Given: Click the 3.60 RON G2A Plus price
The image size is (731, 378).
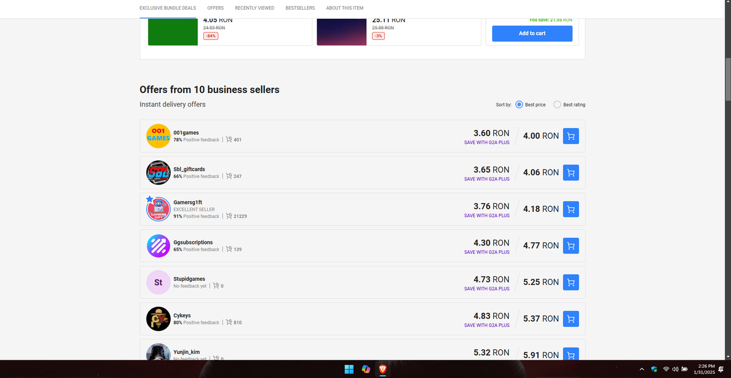Looking at the screenshot, I should coord(491,133).
